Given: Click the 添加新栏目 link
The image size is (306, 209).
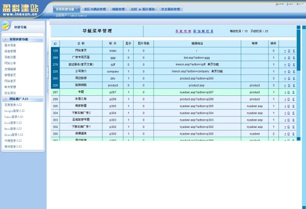Looking at the screenshot, I should click(x=203, y=31).
